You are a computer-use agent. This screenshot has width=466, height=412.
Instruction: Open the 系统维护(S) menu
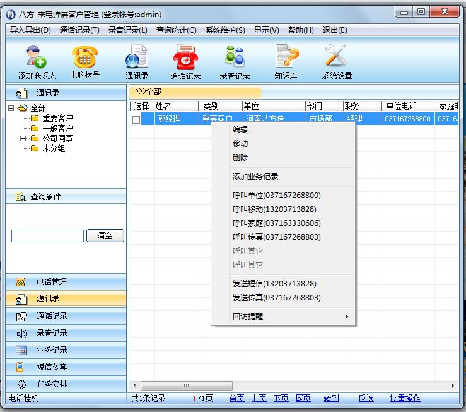click(x=224, y=30)
